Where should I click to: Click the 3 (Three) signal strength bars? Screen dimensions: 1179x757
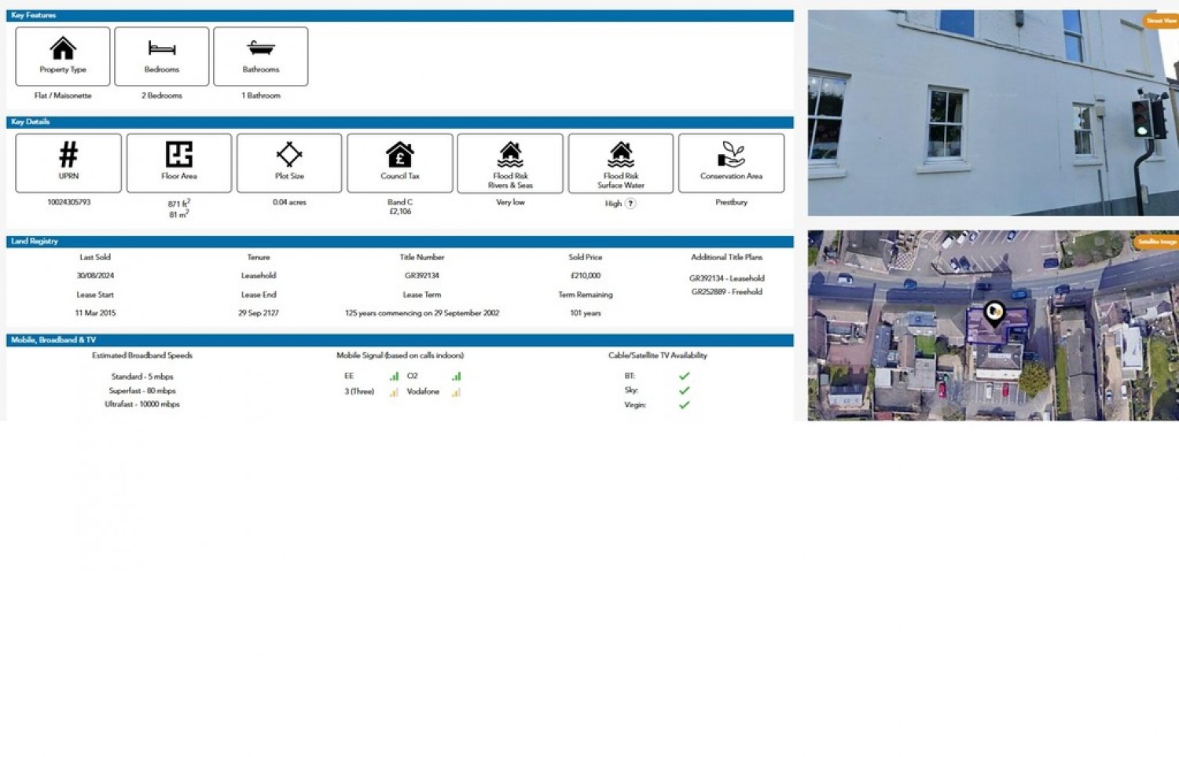pyautogui.click(x=394, y=391)
